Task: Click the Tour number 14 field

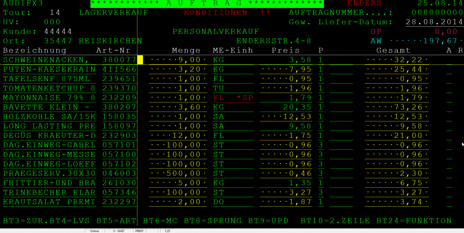Action: pos(55,13)
